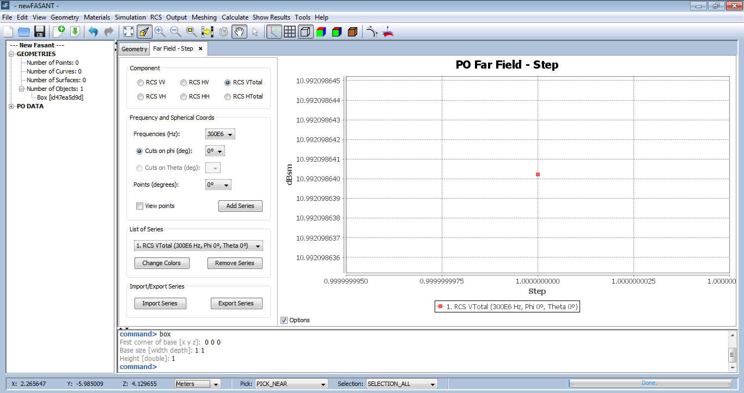Image resolution: width=744 pixels, height=393 pixels.
Task: Switch to the Geometry tab
Action: (x=134, y=49)
